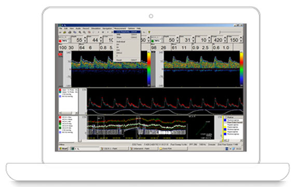Select the highlighted CO2 Reactivity menu entry
The image size is (296, 187).
coord(127,32)
